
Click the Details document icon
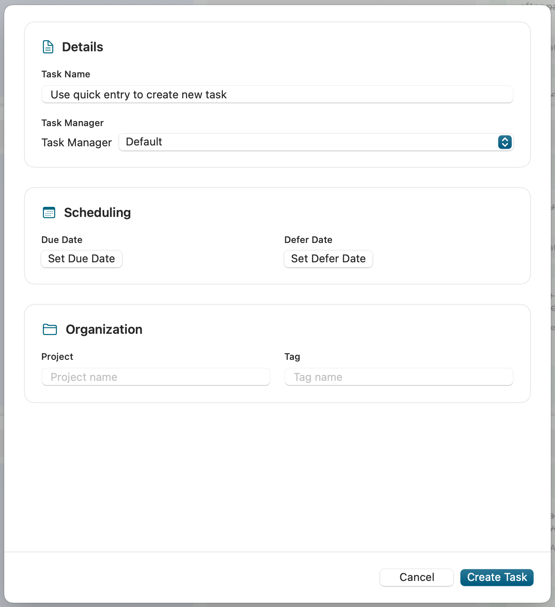pyautogui.click(x=48, y=47)
